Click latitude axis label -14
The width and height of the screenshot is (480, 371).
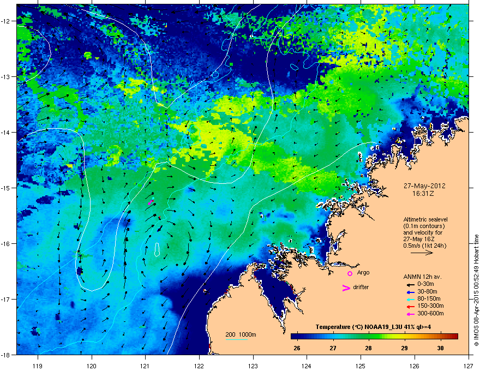pyautogui.click(x=6, y=132)
